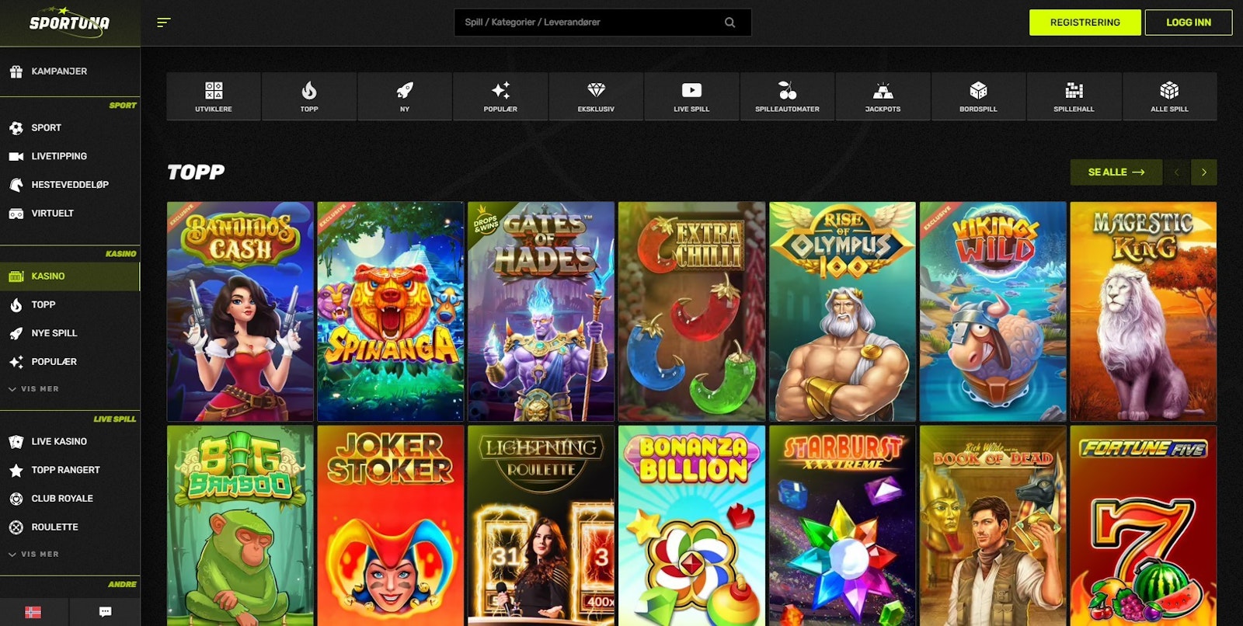This screenshot has height=626, width=1243.
Task: Open the live chat icon
Action: click(105, 612)
